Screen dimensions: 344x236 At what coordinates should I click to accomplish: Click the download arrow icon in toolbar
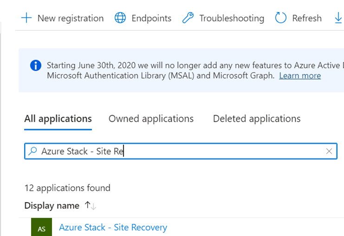338,18
